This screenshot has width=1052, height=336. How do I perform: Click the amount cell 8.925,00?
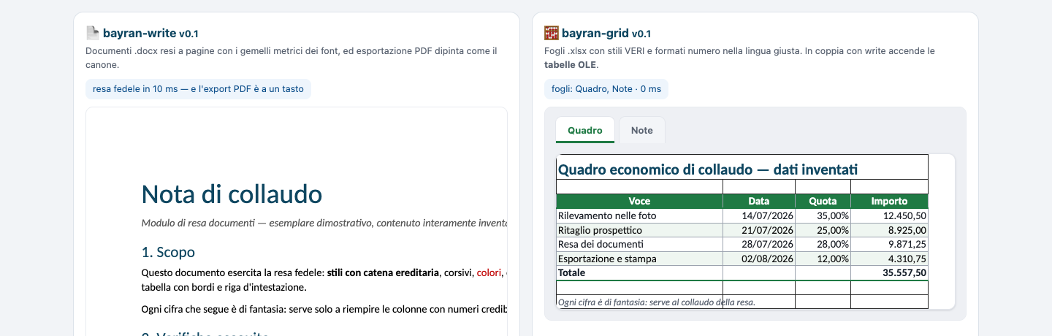point(889,230)
